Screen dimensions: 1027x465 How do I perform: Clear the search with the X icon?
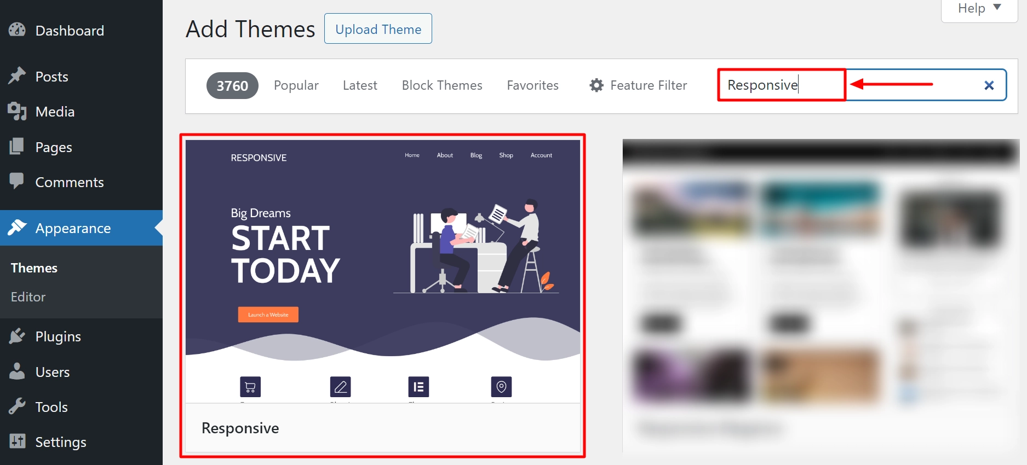click(989, 85)
